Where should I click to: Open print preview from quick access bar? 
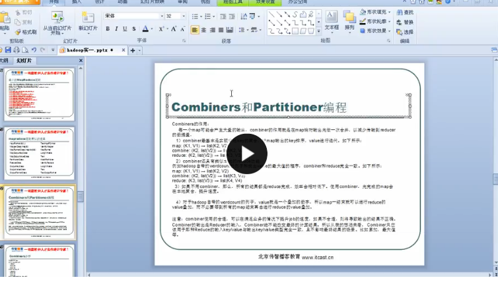[25, 50]
